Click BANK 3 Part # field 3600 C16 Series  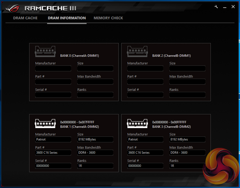145,153
